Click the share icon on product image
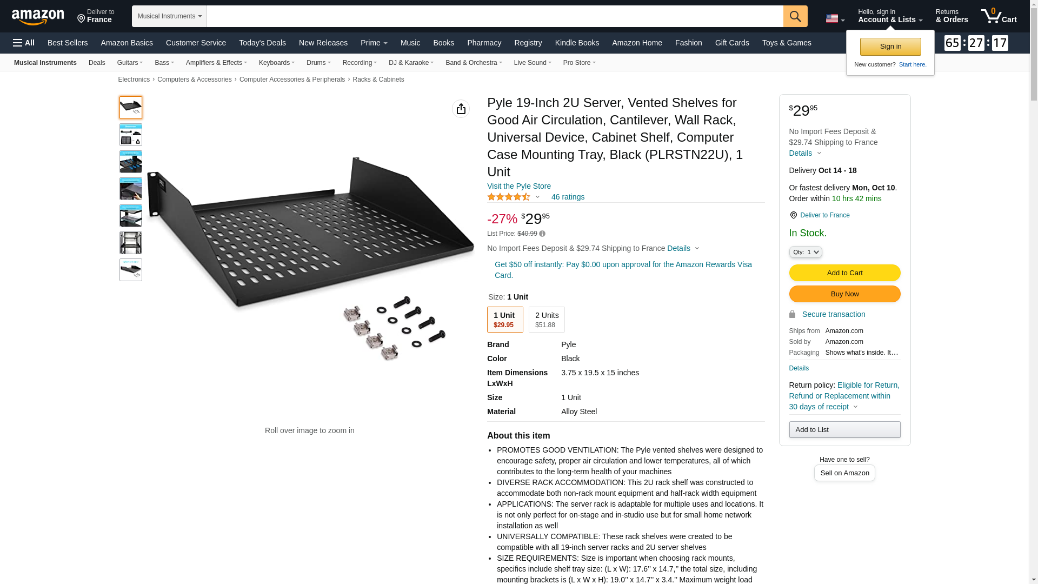Image resolution: width=1038 pixels, height=584 pixels. (461, 109)
